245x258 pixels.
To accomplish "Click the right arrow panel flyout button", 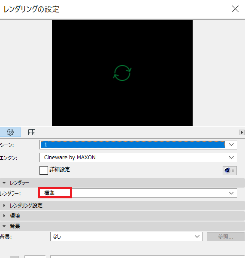I will coord(242,133).
